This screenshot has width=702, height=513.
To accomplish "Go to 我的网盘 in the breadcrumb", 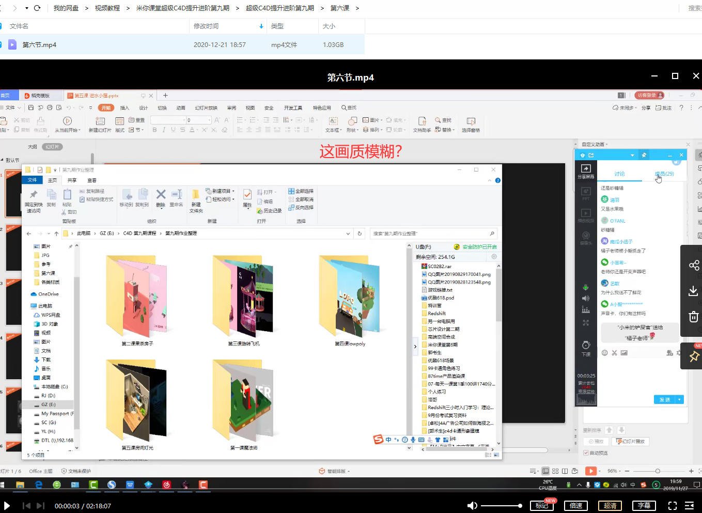I will point(66,8).
